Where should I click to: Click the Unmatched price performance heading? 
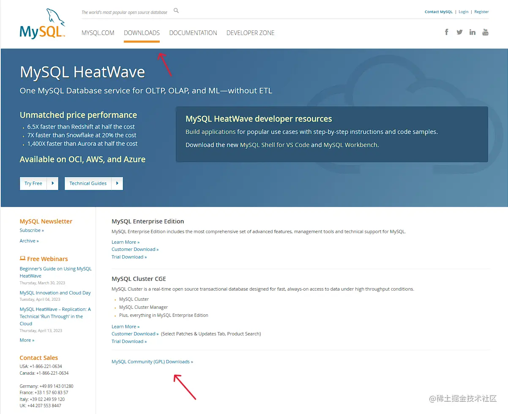pos(78,115)
